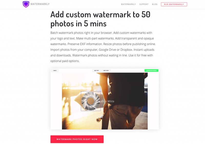This screenshot has width=205, height=144.
Task: Click the red WATERMARK PHOTOS RIGHT NOW button
Action: click(77, 139)
